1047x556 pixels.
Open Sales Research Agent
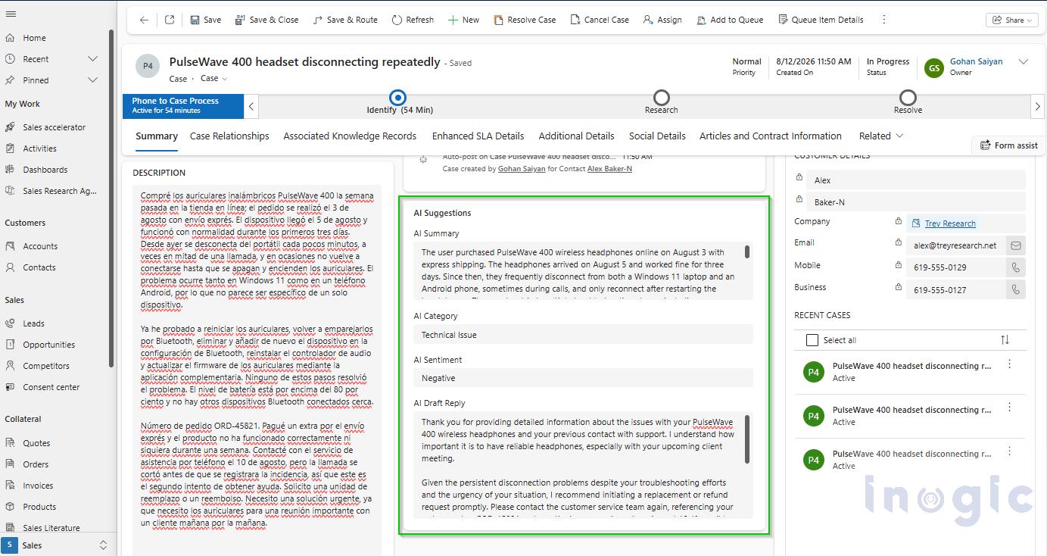click(59, 191)
